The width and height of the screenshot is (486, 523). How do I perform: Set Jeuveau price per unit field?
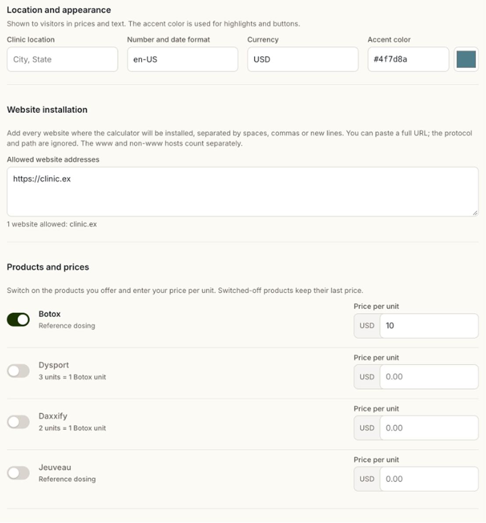pyautogui.click(x=429, y=479)
